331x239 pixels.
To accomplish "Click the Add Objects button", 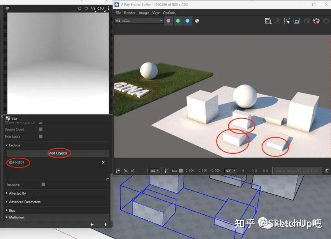I will [58, 153].
